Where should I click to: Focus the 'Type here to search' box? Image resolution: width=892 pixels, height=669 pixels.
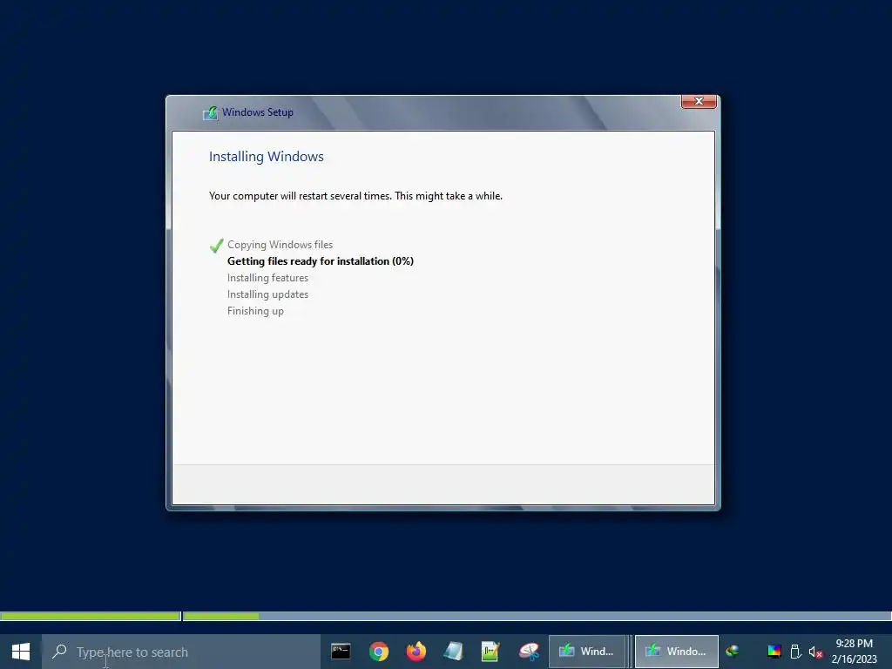click(x=181, y=652)
